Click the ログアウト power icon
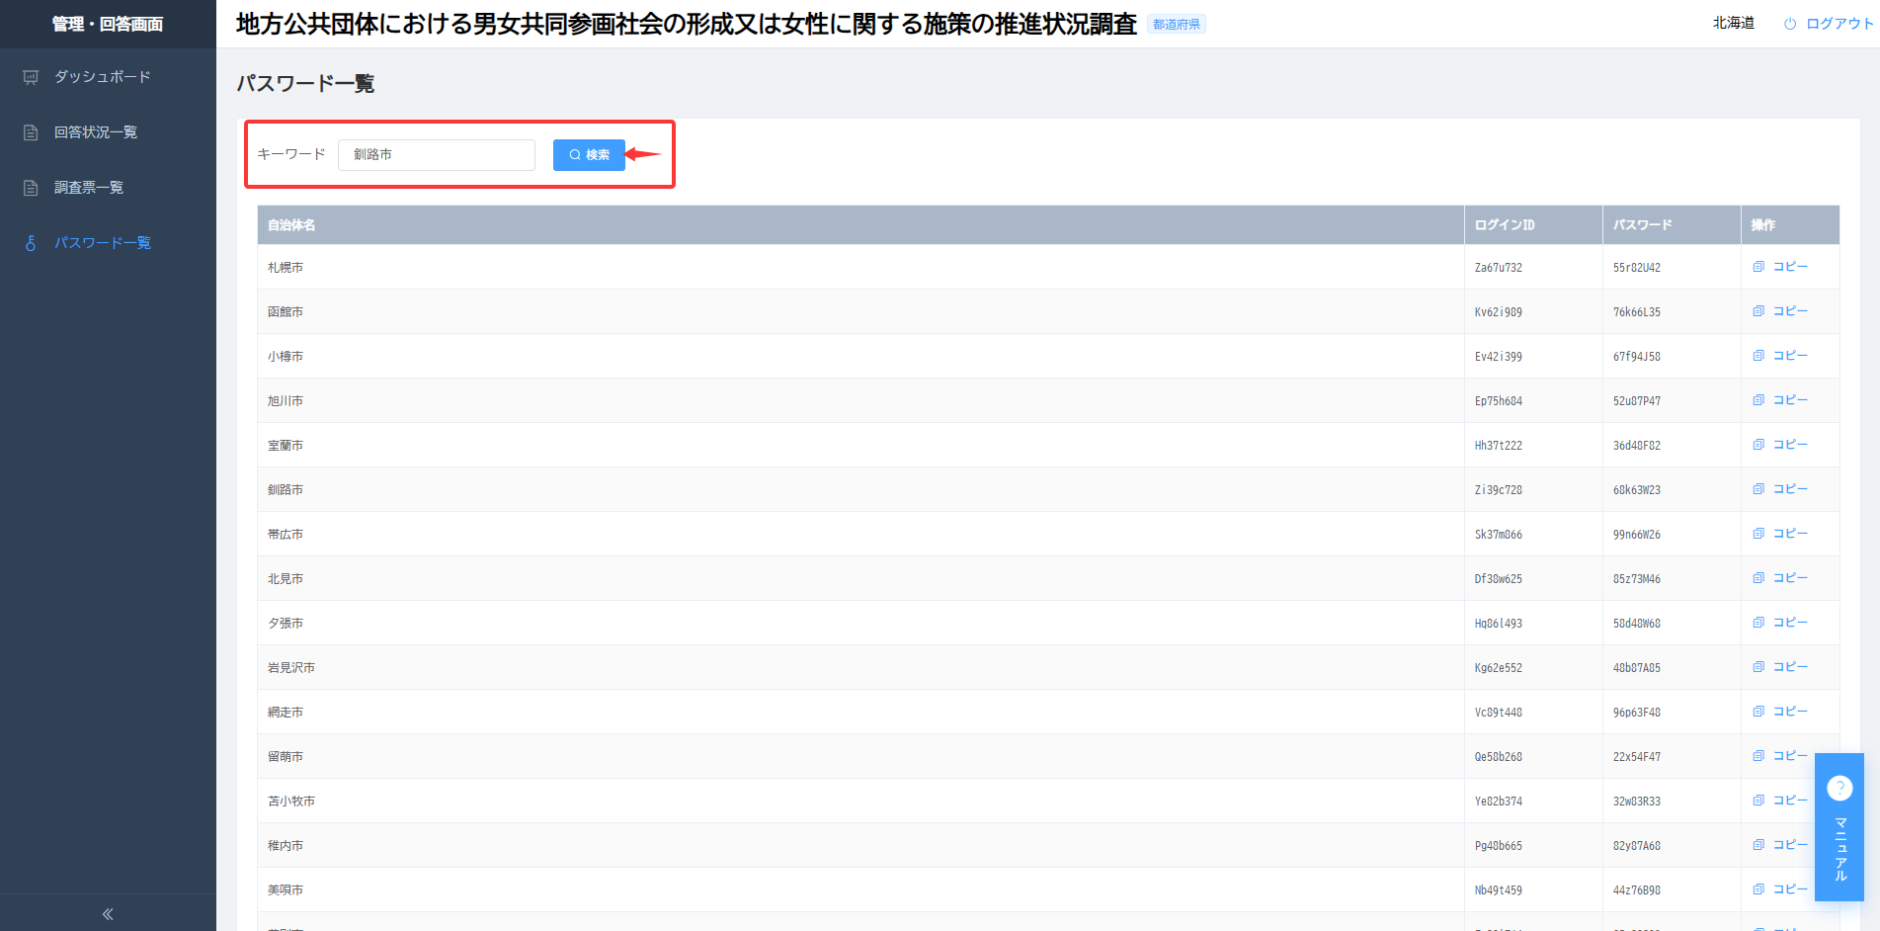 [1790, 24]
